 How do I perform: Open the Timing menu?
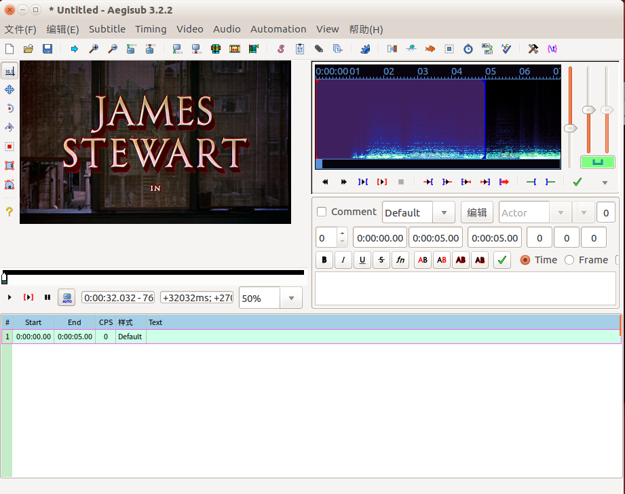click(151, 29)
